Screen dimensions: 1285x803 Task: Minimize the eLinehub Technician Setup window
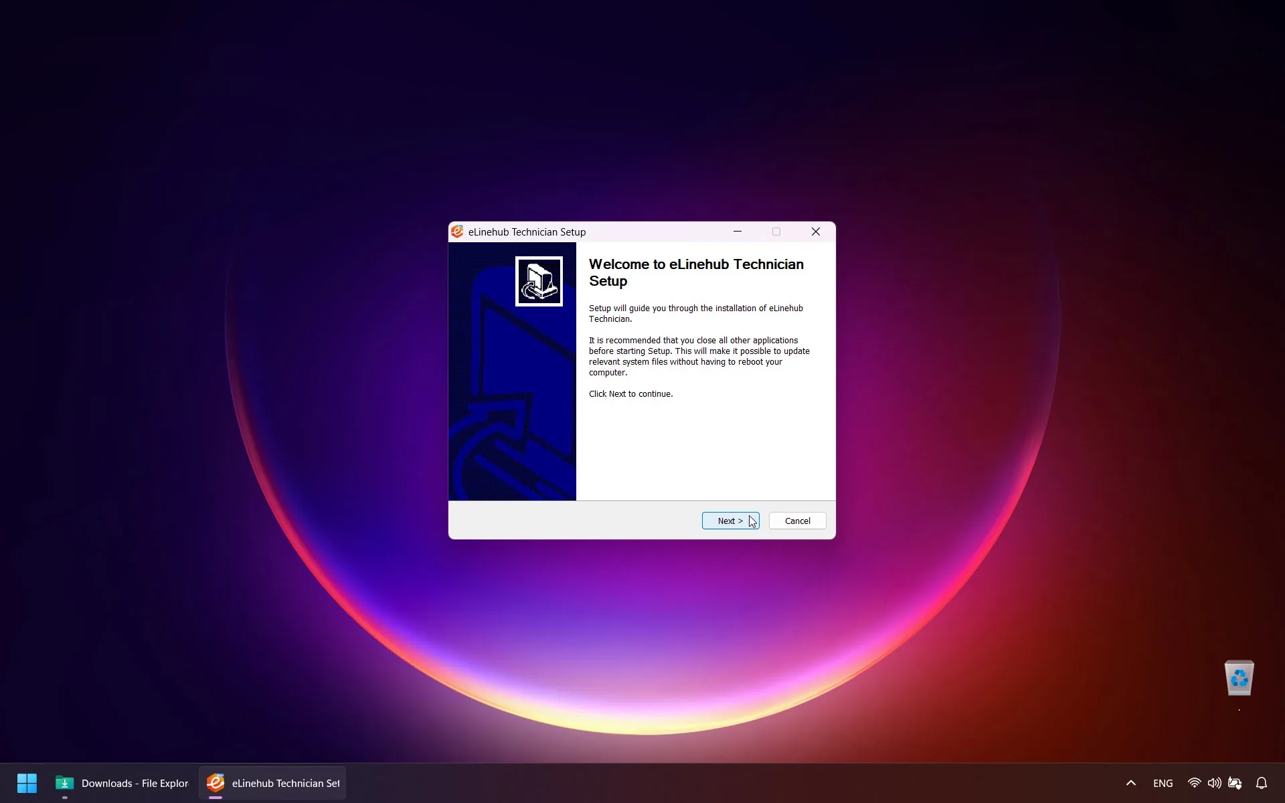click(x=738, y=232)
